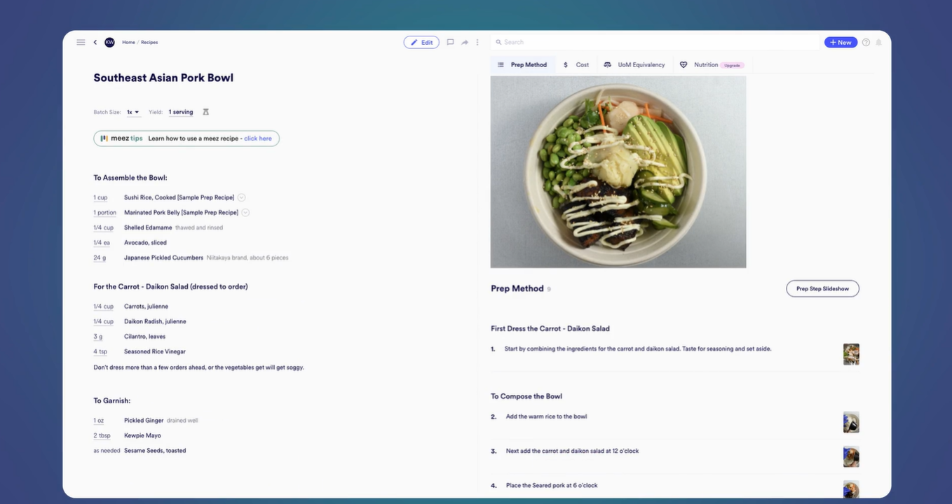Image resolution: width=952 pixels, height=504 pixels.
Task: Go back using the left arrow
Action: pyautogui.click(x=95, y=43)
